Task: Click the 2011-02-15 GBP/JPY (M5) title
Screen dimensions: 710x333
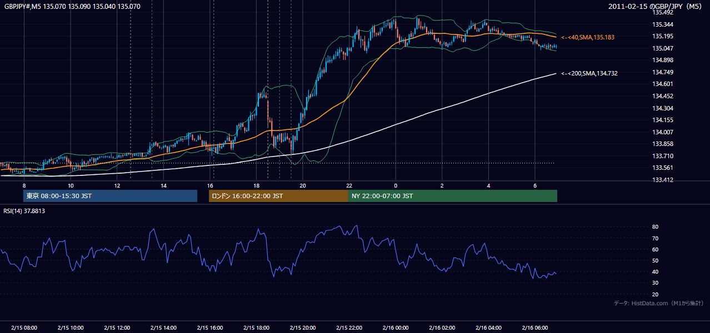Action: pos(656,7)
